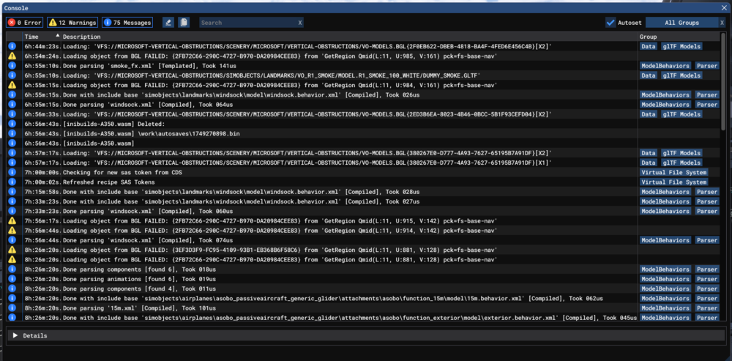Viewport: 732px width, 361px height.
Task: Click the clear console eraser icon
Action: pos(169,23)
